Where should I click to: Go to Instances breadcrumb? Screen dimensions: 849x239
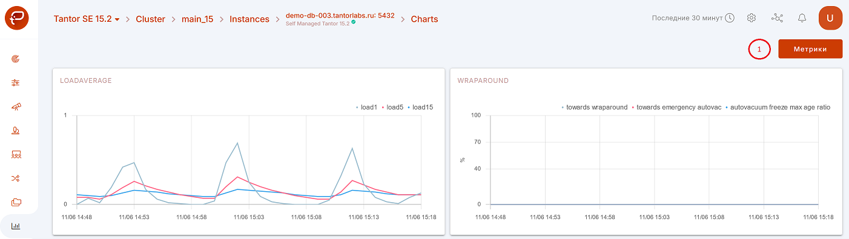[249, 19]
